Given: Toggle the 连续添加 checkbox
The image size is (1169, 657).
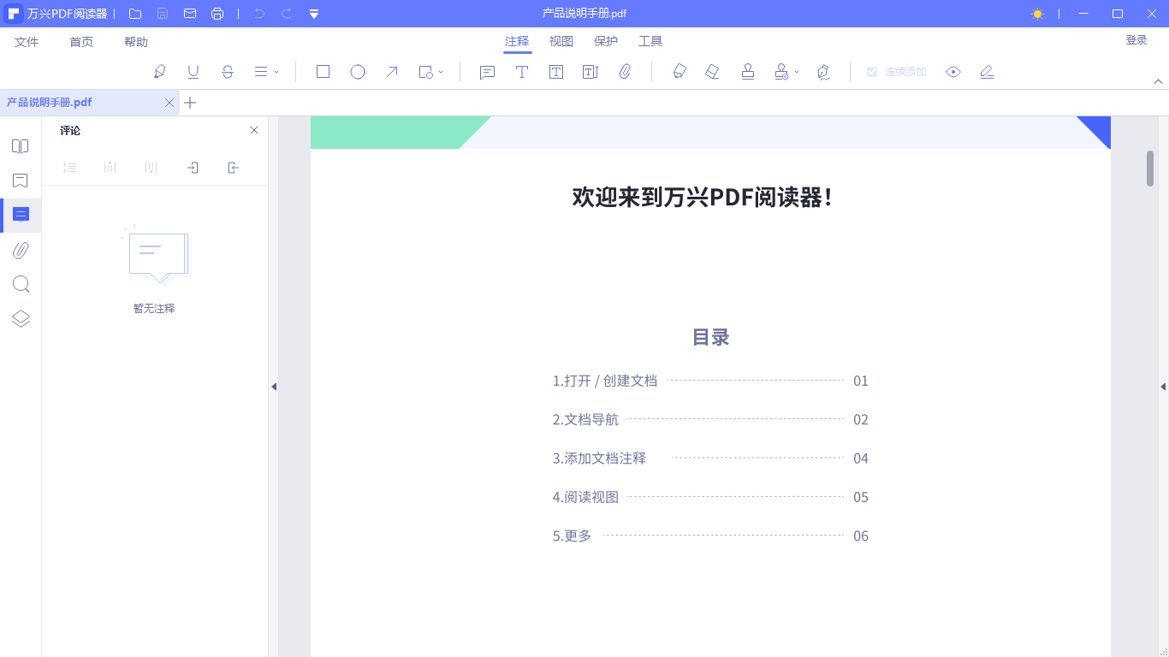Looking at the screenshot, I should pyautogui.click(x=871, y=72).
